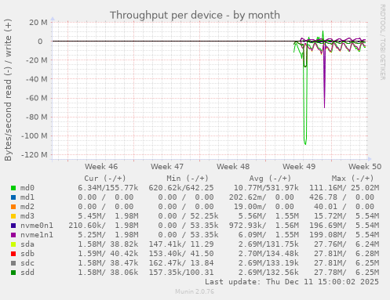
Task: Click the sdc gray legend swatch
Action: tap(13, 263)
